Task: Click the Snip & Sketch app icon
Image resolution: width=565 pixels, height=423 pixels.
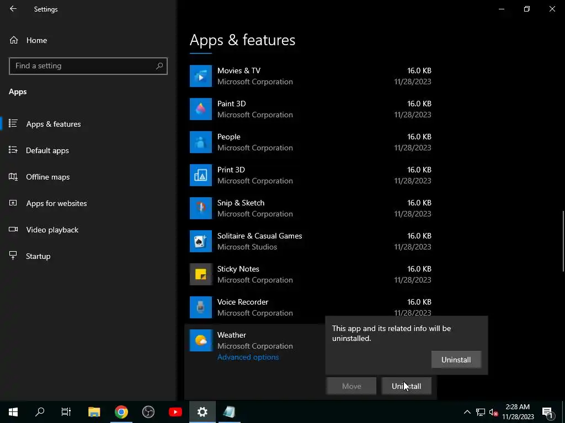Action: coord(201,208)
